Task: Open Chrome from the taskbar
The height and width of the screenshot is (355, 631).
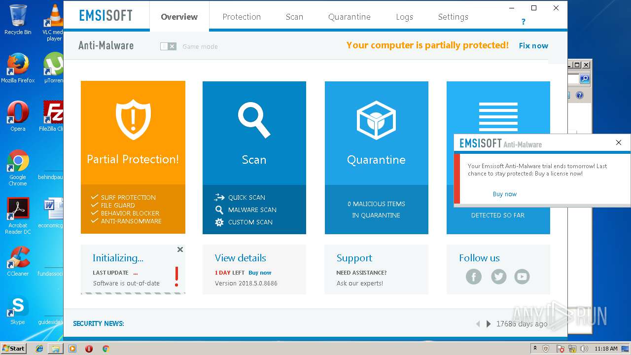Action: pyautogui.click(x=105, y=349)
